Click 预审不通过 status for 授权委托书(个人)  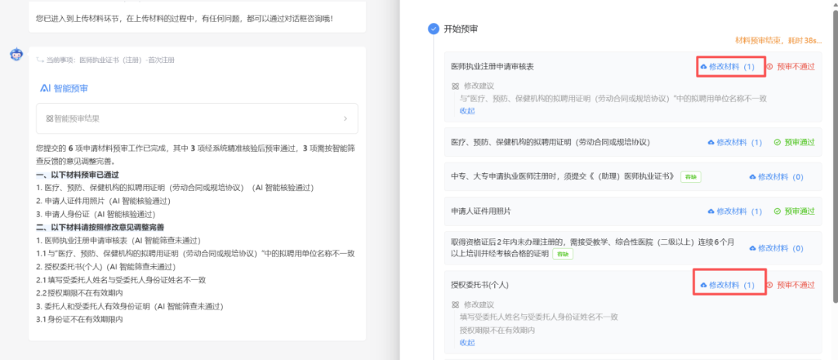(795, 286)
